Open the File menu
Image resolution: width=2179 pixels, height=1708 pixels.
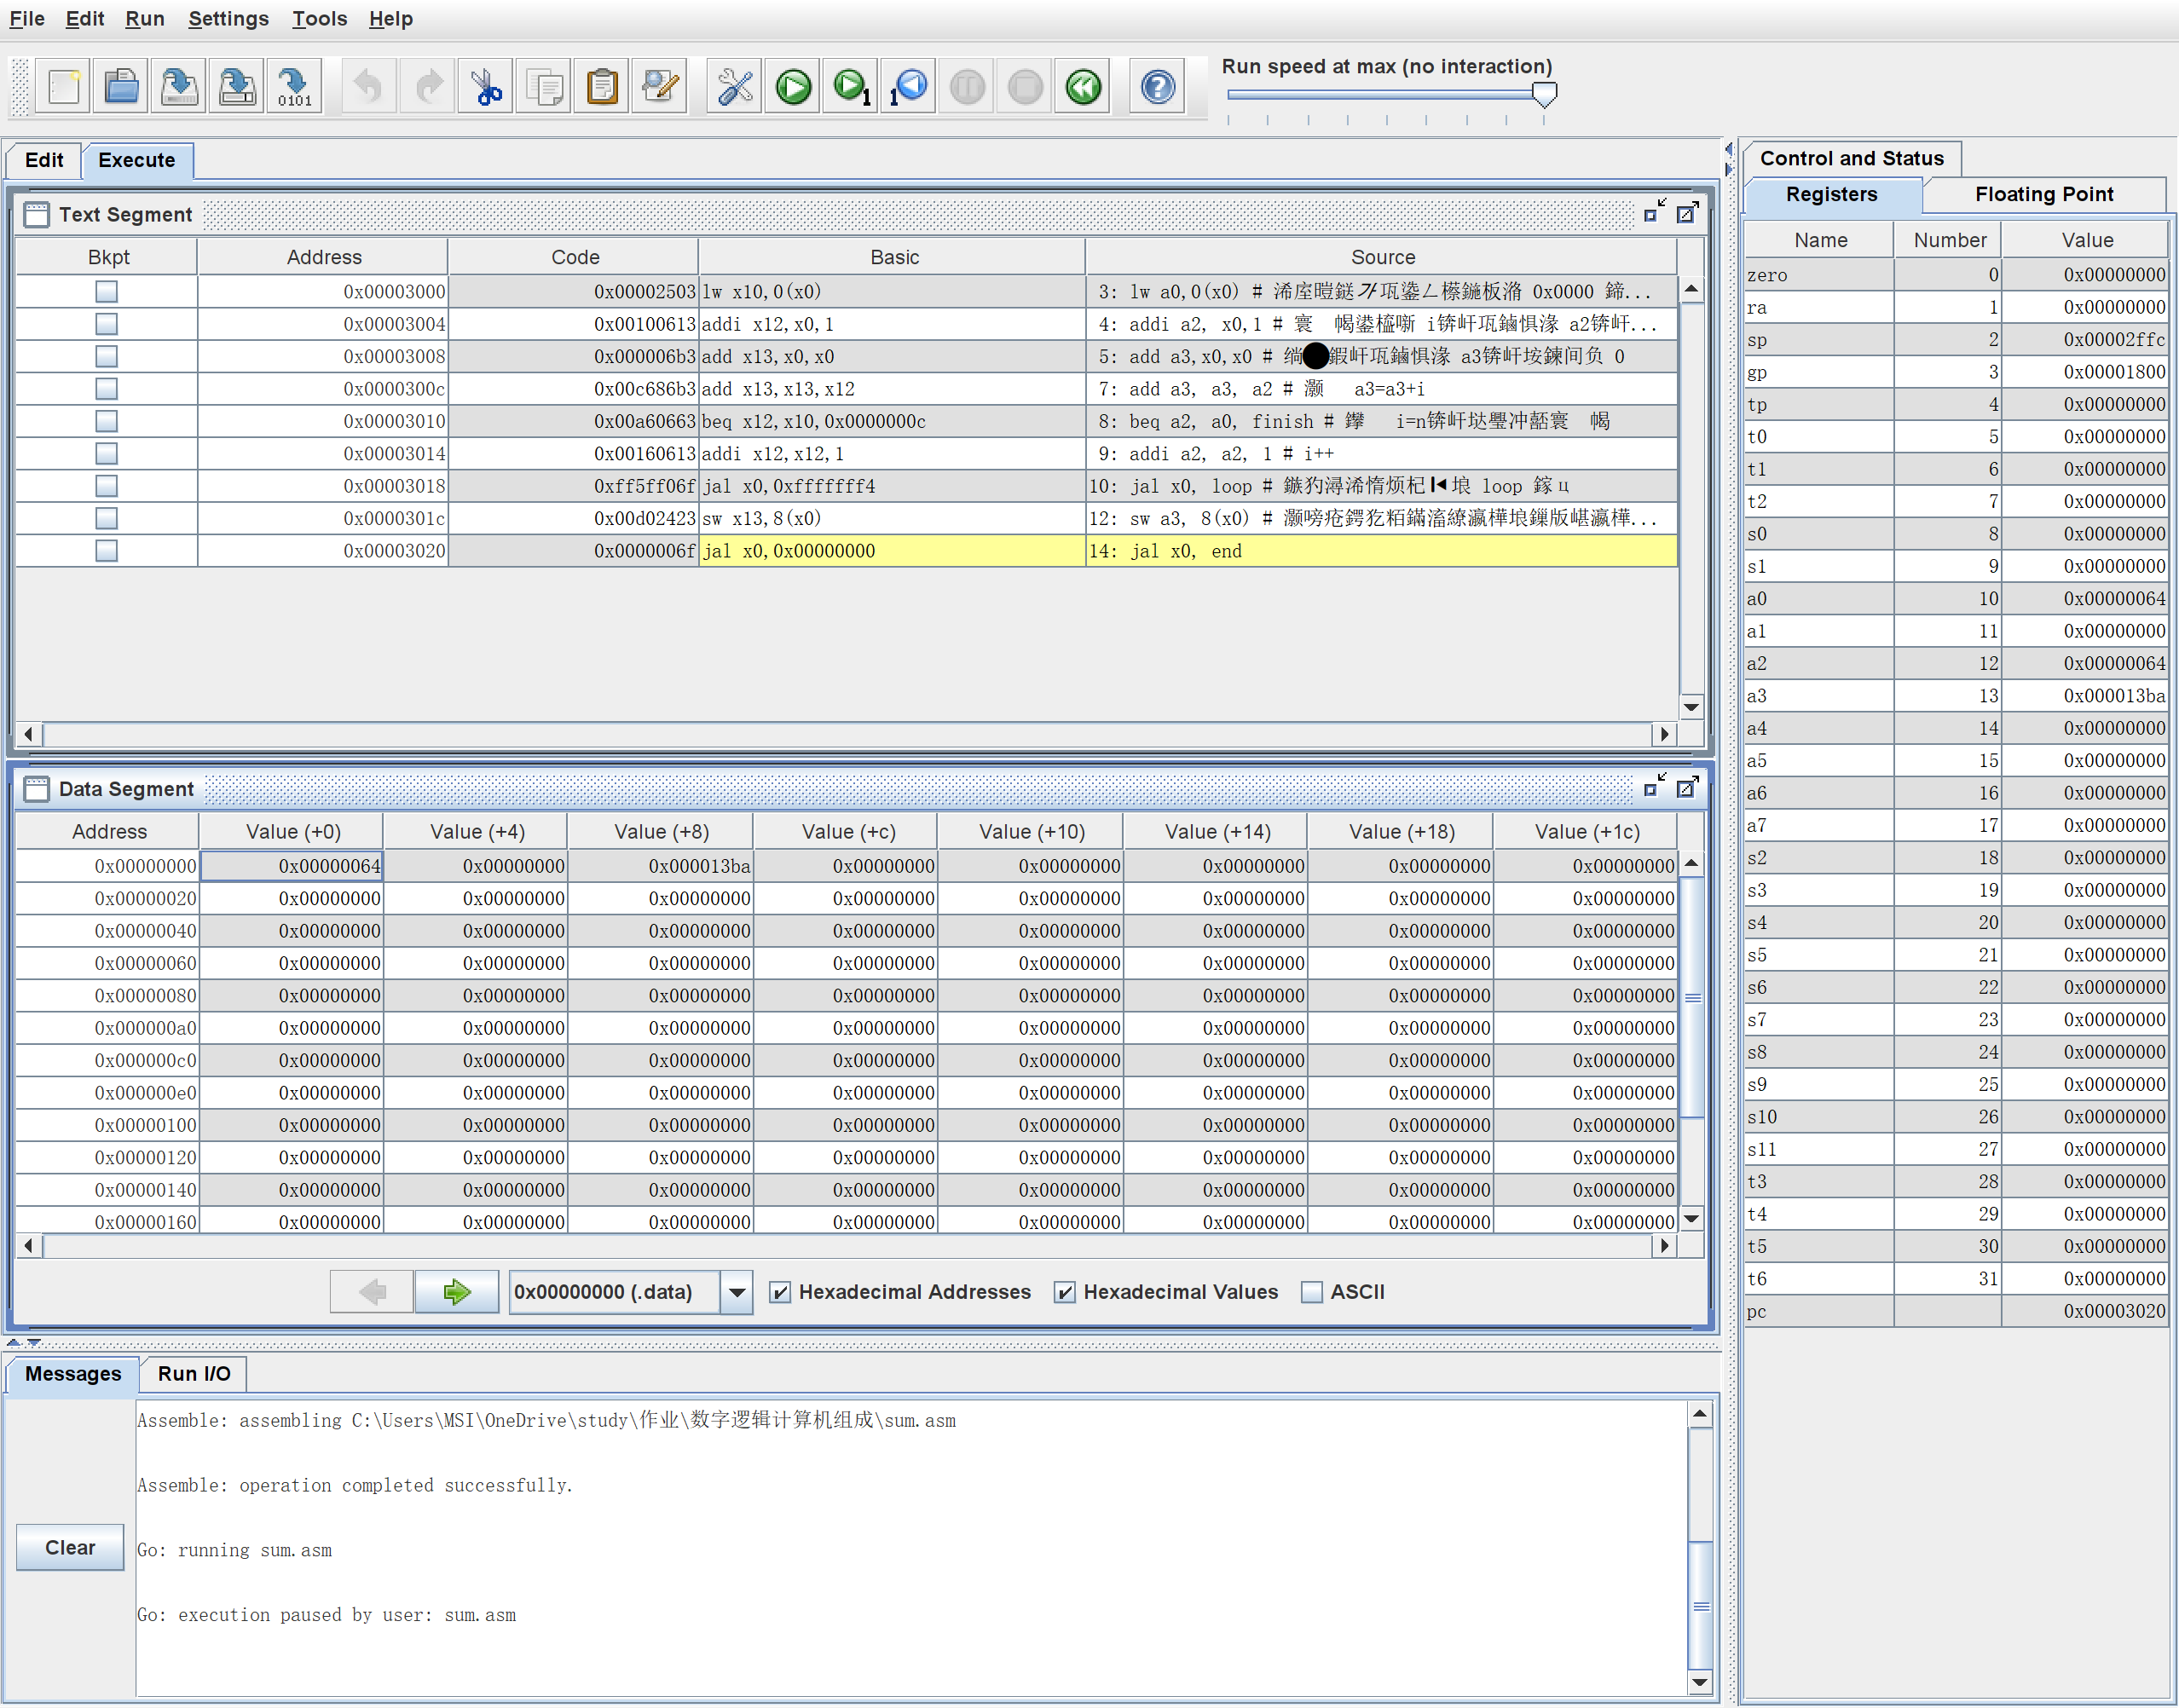27,18
